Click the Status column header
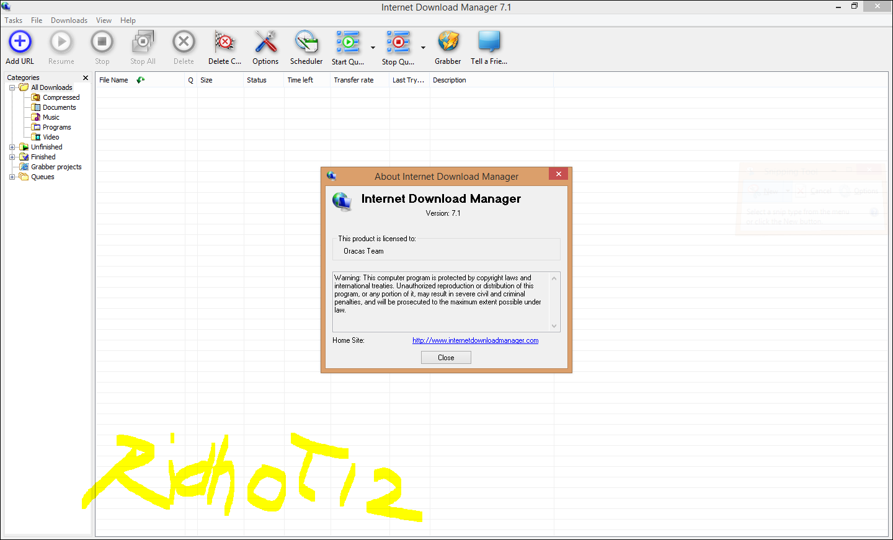This screenshot has height=540, width=893. pos(264,80)
